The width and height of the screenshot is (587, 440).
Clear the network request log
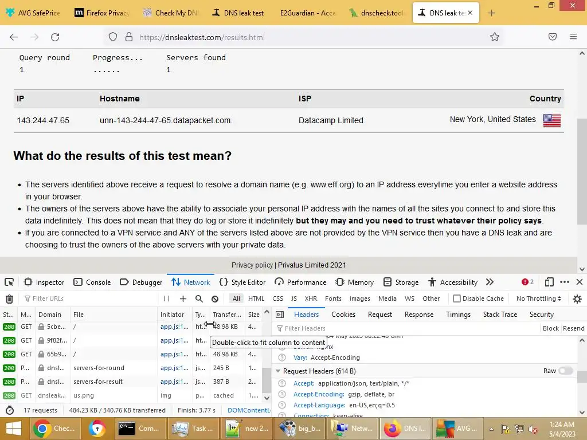pyautogui.click(x=9, y=298)
